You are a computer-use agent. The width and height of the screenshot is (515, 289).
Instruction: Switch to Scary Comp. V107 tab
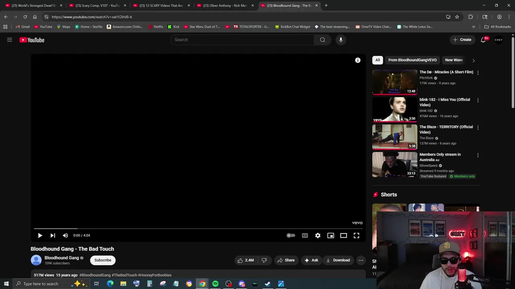[x=97, y=6]
